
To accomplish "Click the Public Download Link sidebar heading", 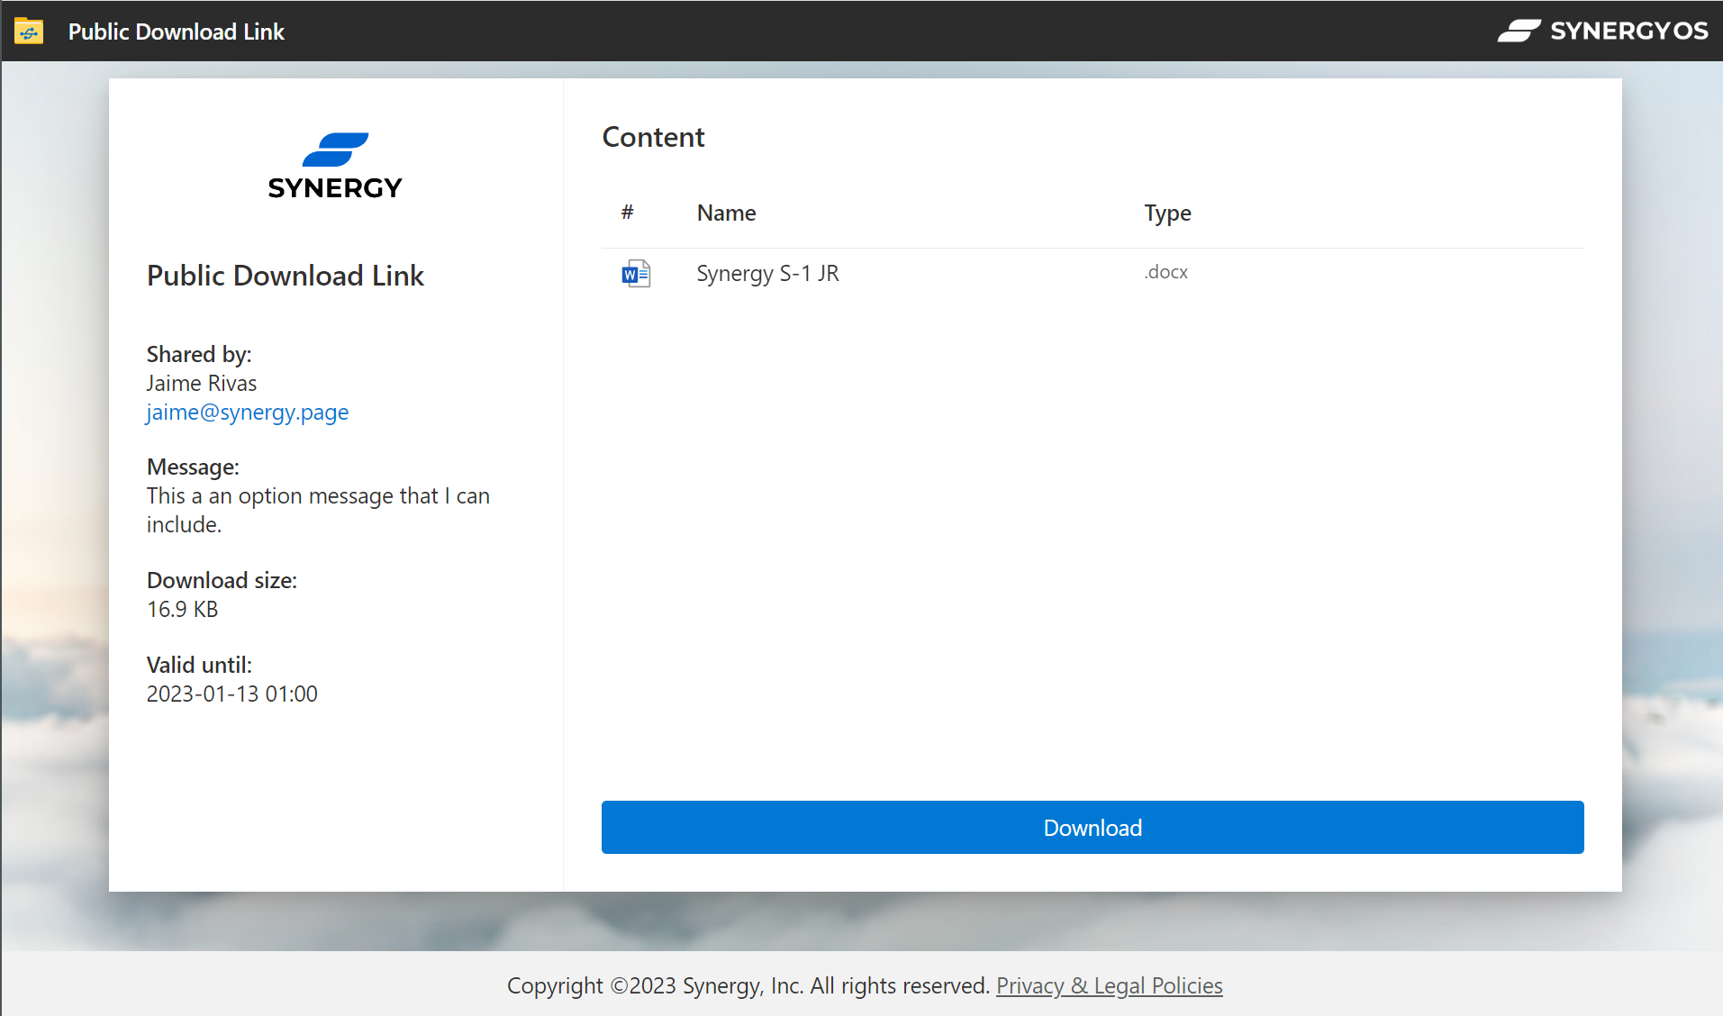I will 286,276.
